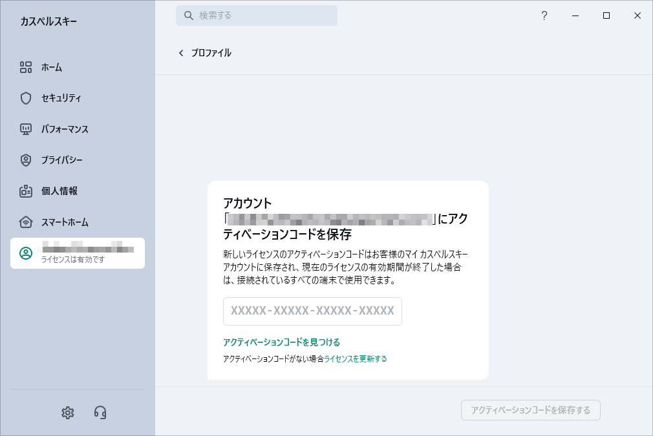
Task: Click the プロファイル heading text
Action: click(211, 53)
